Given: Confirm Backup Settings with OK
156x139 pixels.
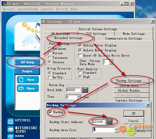Looking at the screenshot, I should coord(134,113).
